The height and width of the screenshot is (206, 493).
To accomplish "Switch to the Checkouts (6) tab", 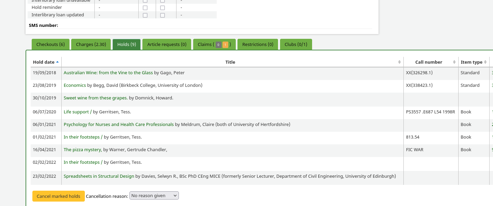I will [50, 44].
